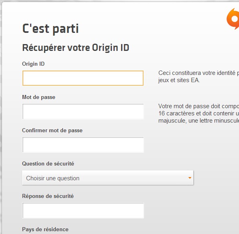Click the 16 caractères hint line
The image size is (239, 234).
pyautogui.click(x=198, y=113)
